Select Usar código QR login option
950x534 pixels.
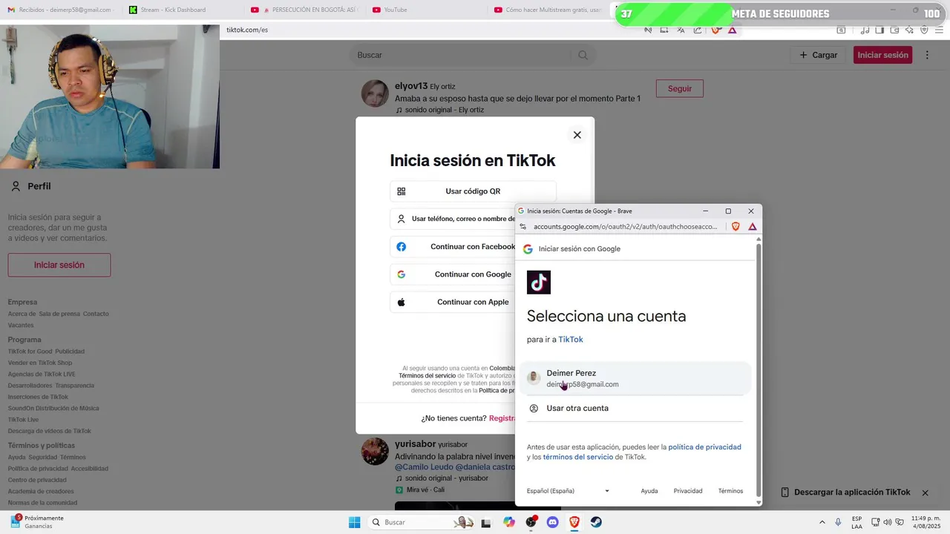tap(473, 191)
